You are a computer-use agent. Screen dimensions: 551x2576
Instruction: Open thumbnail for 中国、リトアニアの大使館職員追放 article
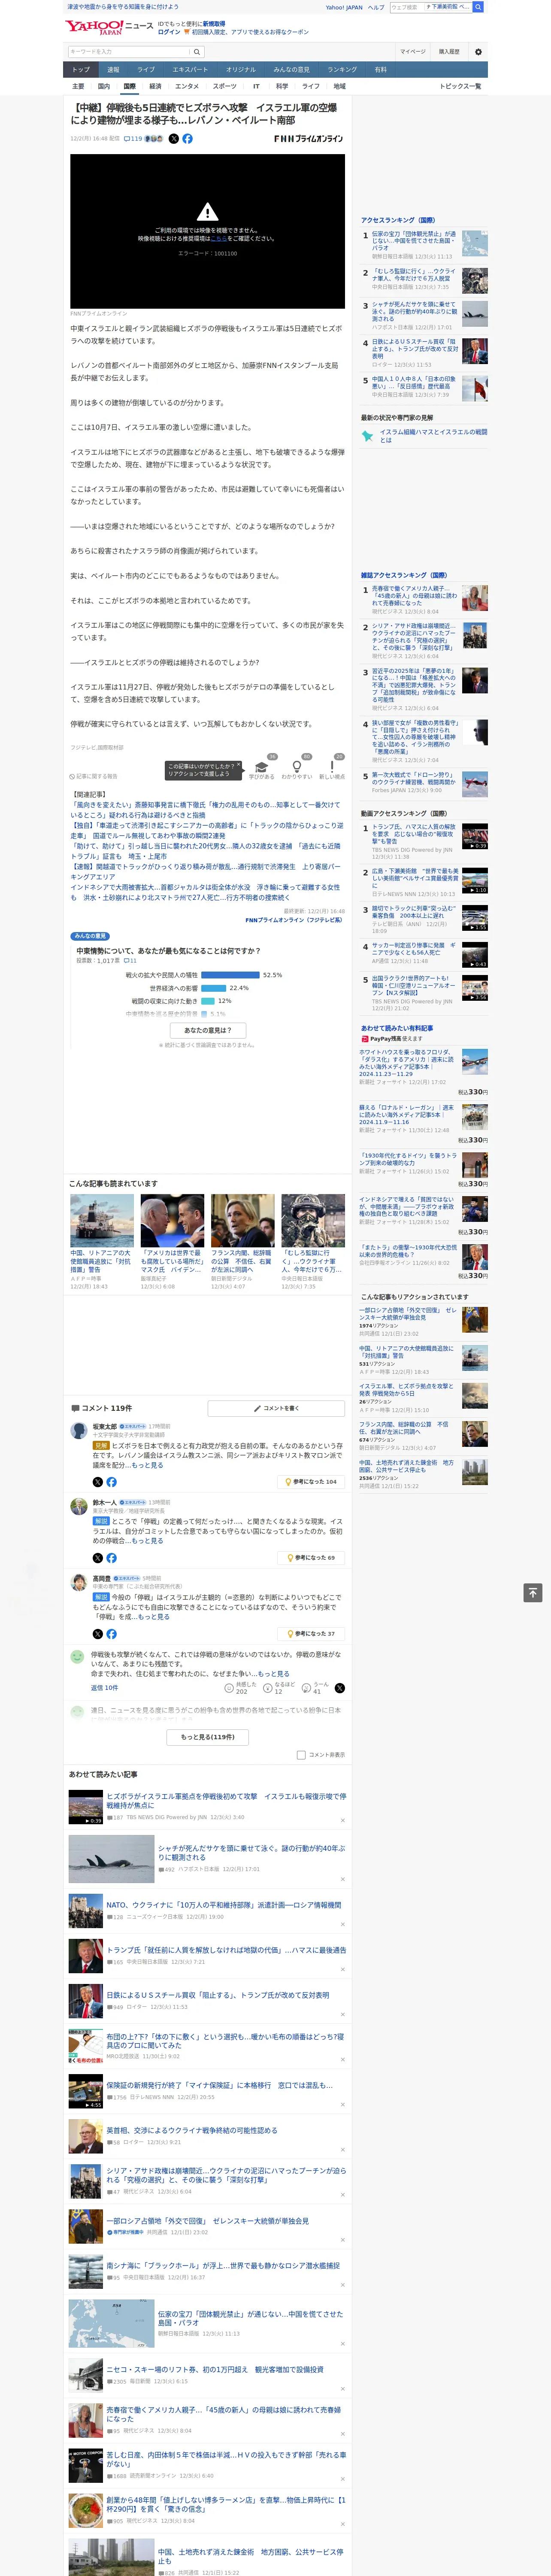[102, 1220]
